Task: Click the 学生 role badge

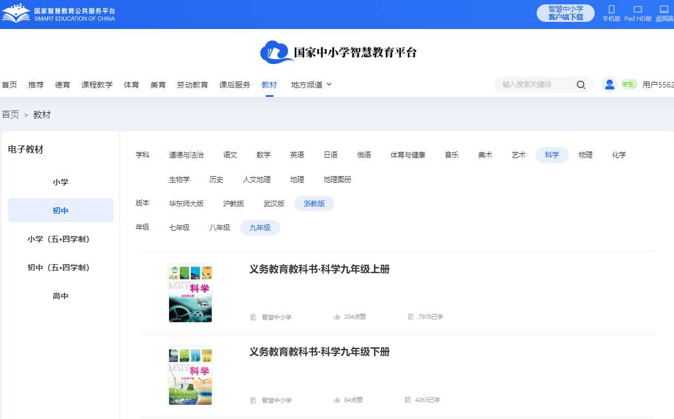Action: 627,84
